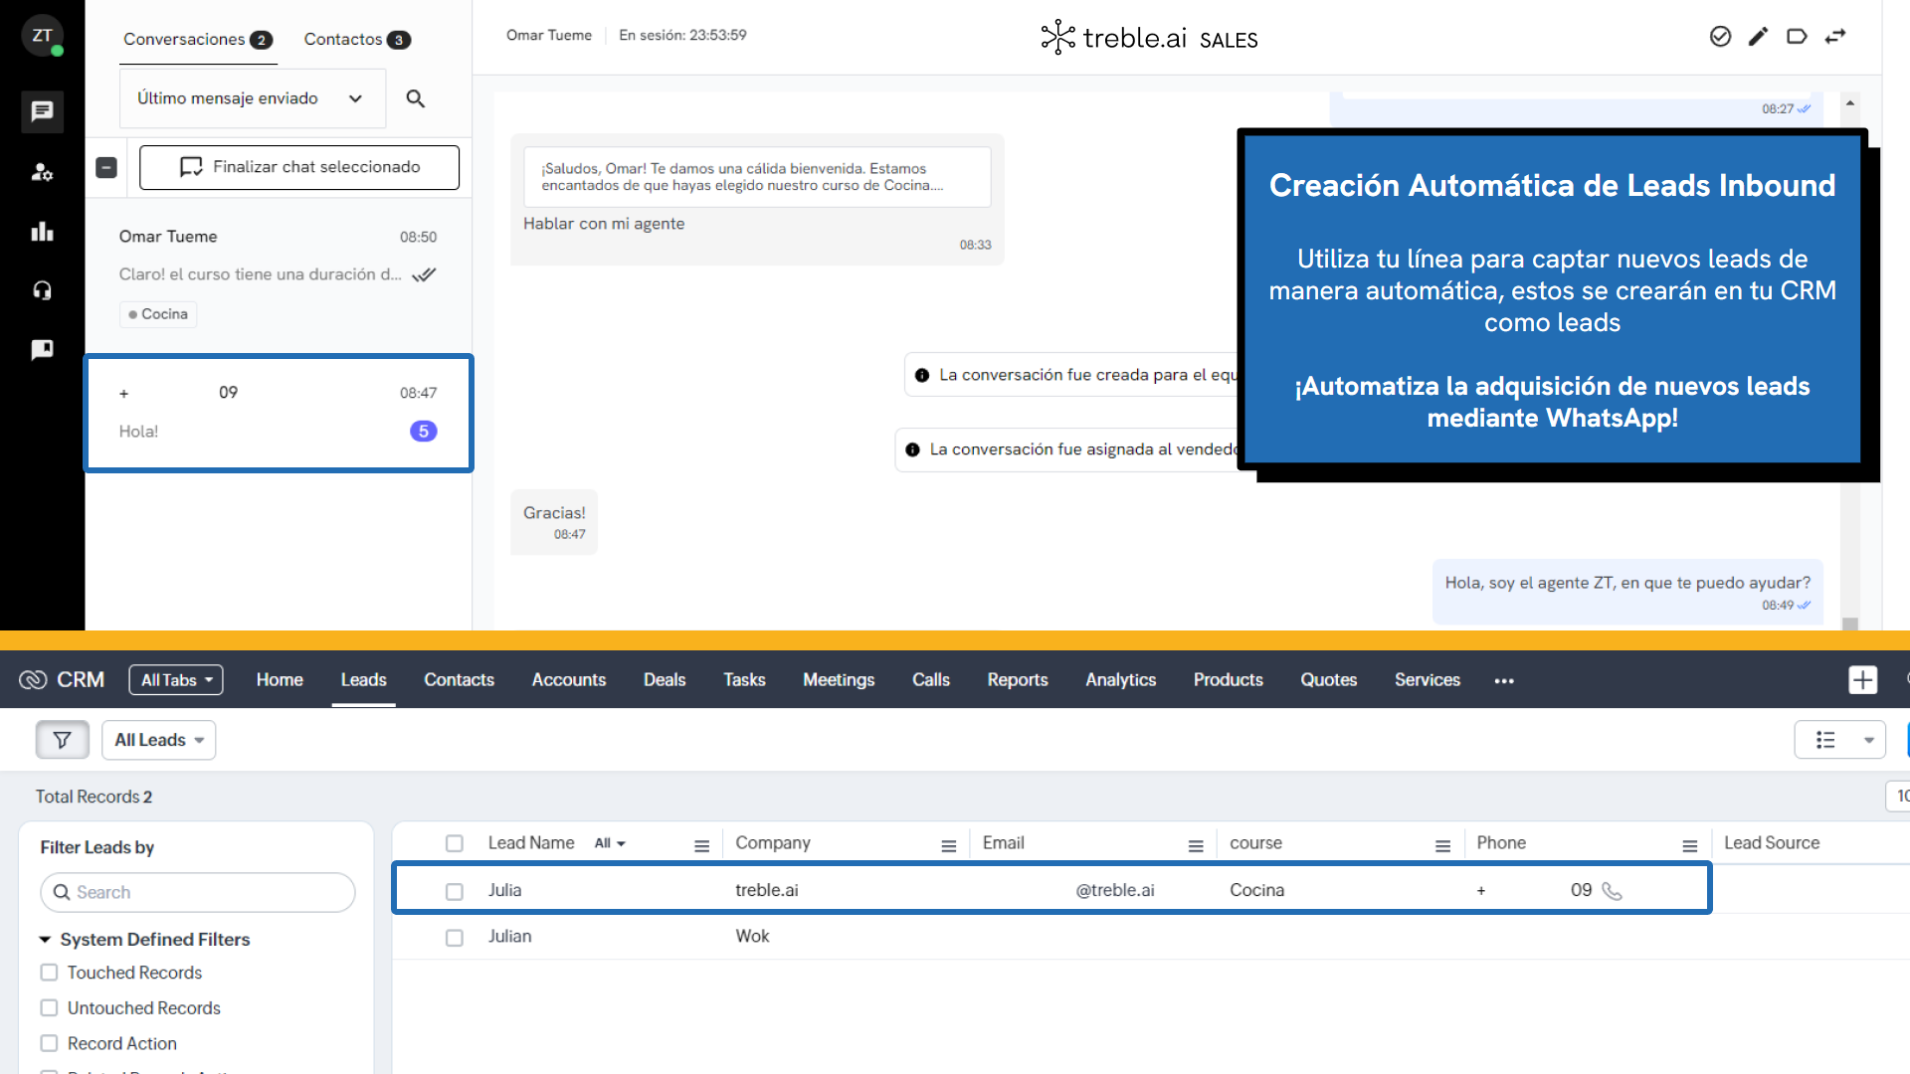This screenshot has height=1074, width=1910.
Task: Click the search magnifier in conversations panel
Action: 416,98
